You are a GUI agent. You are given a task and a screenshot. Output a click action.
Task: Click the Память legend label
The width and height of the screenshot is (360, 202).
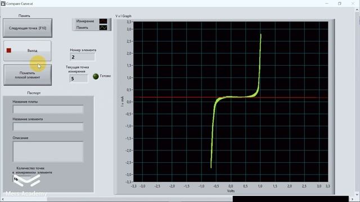(x=82, y=27)
